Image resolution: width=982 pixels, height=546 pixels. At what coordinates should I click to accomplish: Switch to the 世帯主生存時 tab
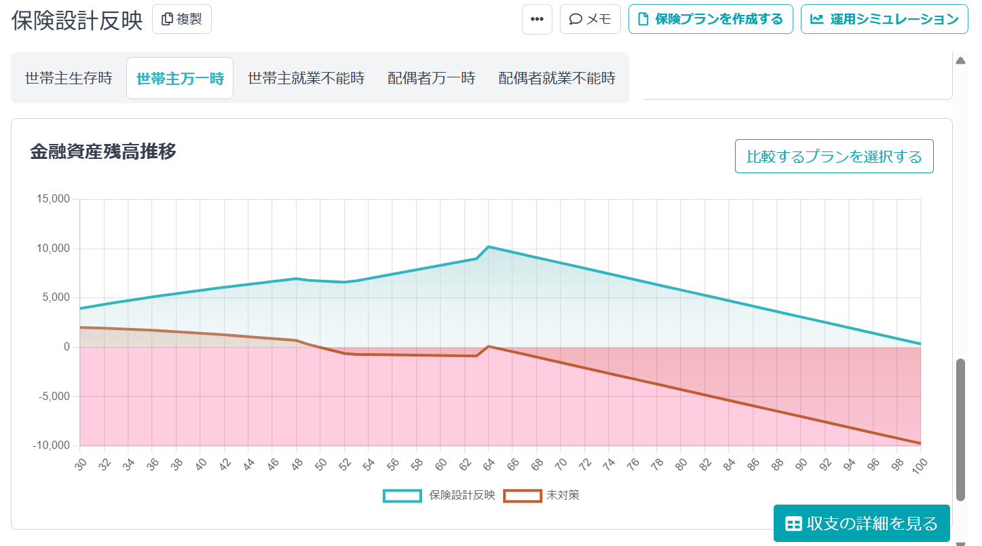(68, 78)
